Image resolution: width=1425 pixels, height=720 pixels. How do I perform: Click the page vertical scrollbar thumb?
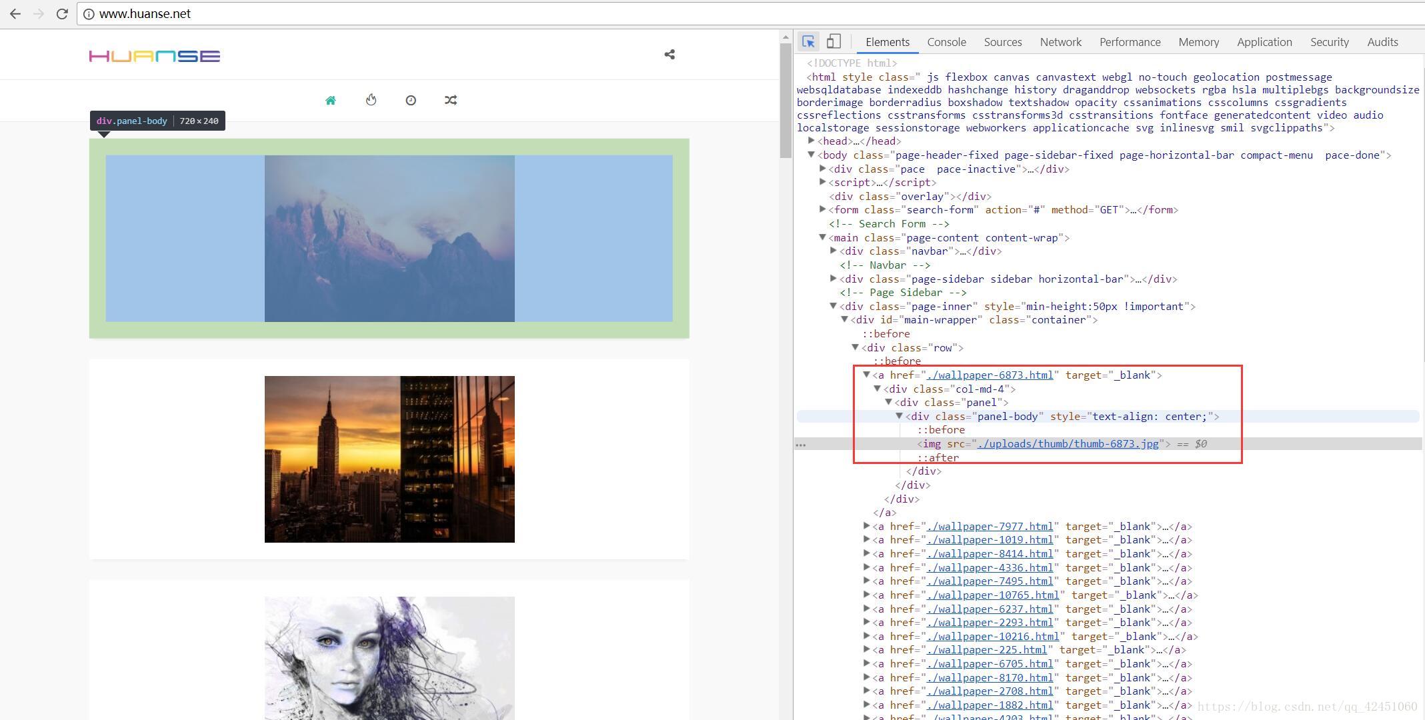tap(786, 101)
